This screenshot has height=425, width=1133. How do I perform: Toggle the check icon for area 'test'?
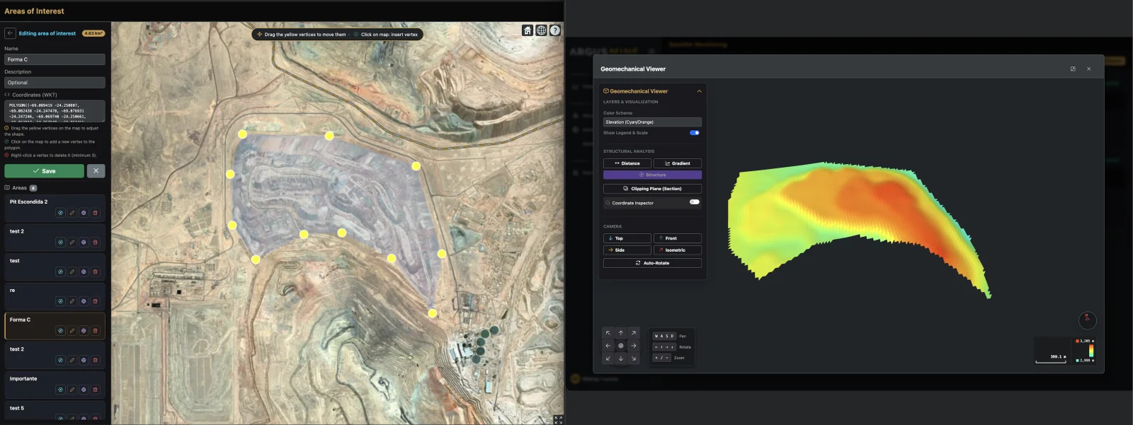click(x=61, y=272)
